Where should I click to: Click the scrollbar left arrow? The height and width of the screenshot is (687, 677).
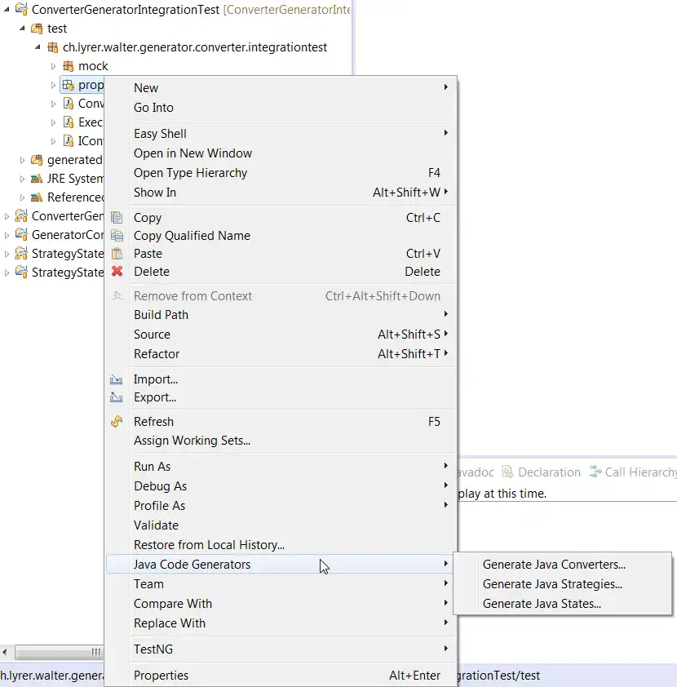point(4,652)
